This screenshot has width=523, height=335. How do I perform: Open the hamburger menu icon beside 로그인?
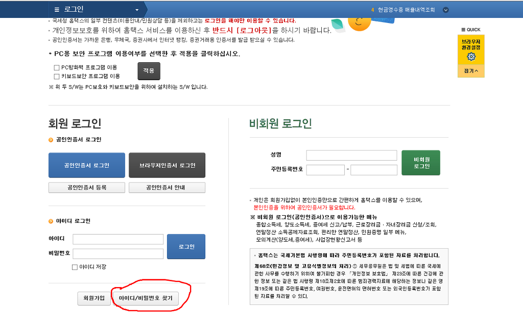[57, 10]
